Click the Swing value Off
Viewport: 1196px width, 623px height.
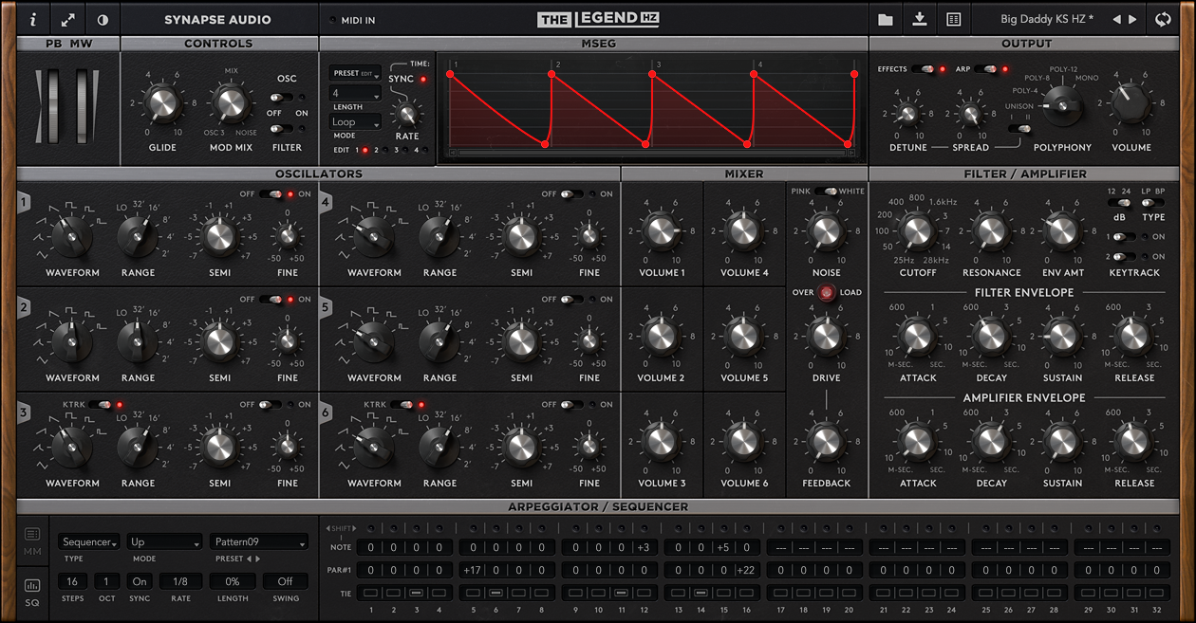(286, 581)
